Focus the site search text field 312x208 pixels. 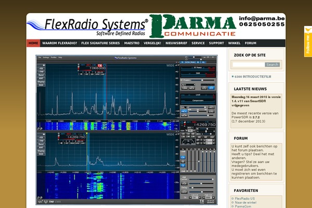[x=249, y=64]
